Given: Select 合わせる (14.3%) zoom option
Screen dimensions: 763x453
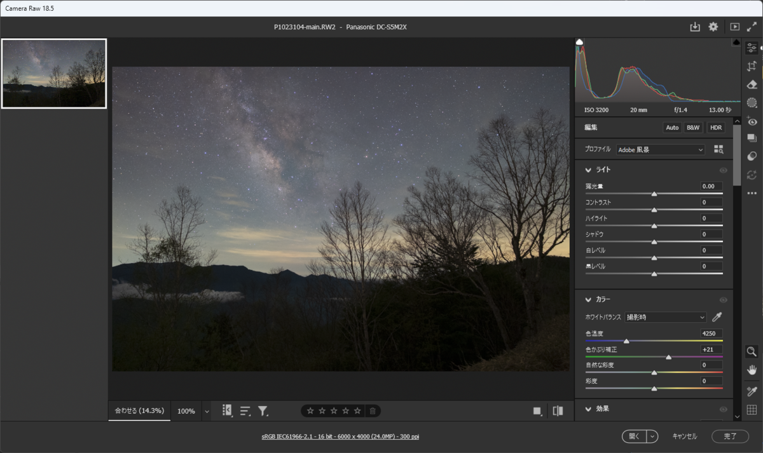Looking at the screenshot, I should 139,411.
